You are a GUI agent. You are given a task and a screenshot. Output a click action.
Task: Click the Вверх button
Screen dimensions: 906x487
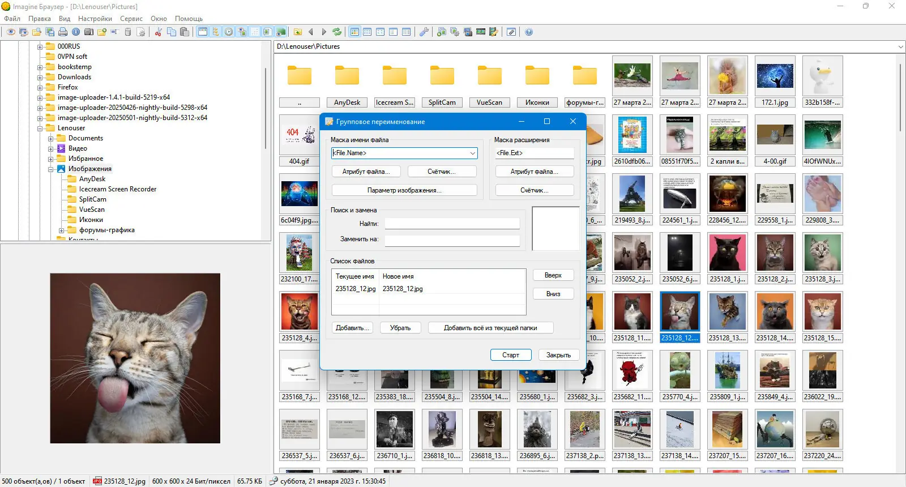click(x=553, y=275)
